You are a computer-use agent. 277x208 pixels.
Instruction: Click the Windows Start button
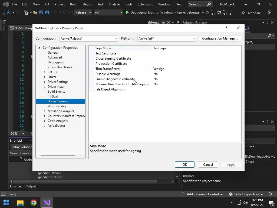tap(6, 203)
